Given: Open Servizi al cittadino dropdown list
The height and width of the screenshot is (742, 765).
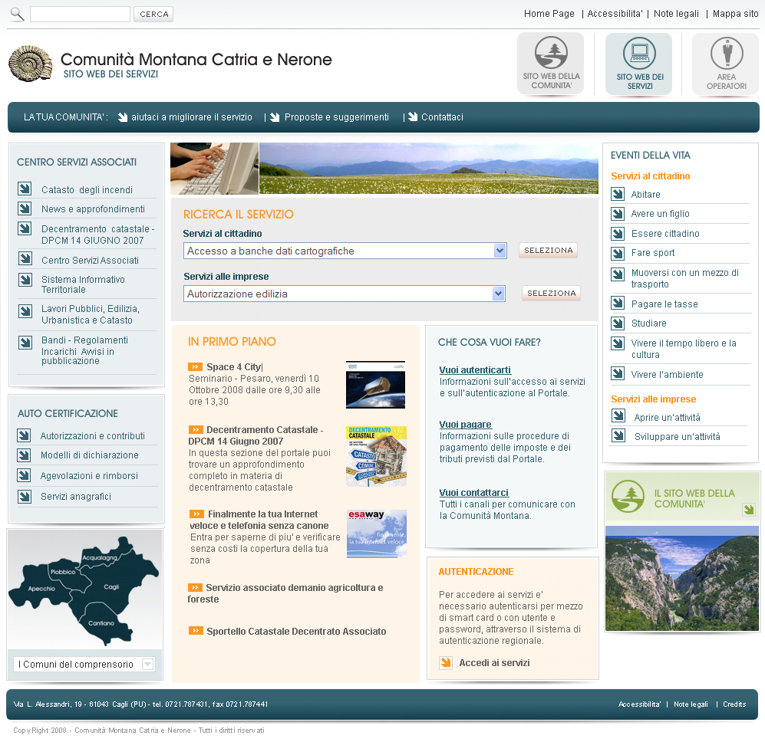Looking at the screenshot, I should 345,251.
